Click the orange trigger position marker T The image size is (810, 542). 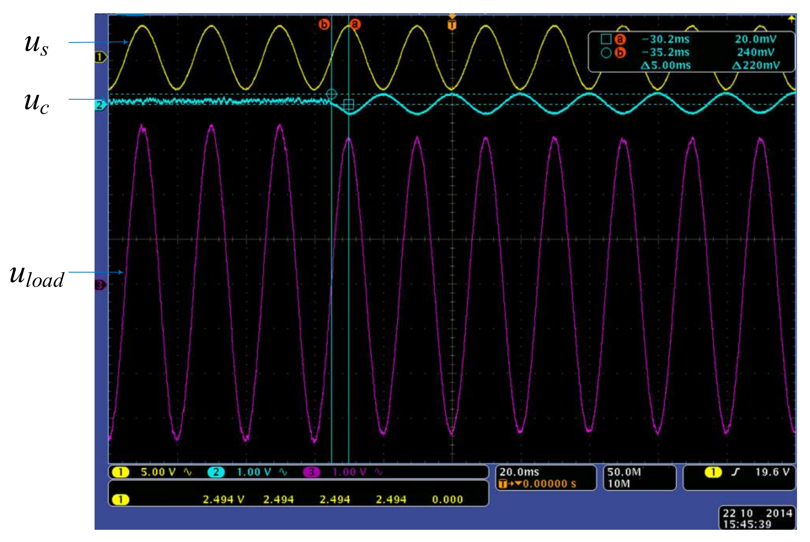tap(452, 25)
